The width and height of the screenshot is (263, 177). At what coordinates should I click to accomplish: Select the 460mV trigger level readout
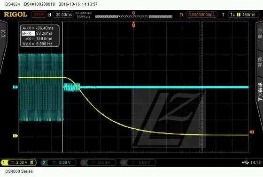(x=248, y=15)
